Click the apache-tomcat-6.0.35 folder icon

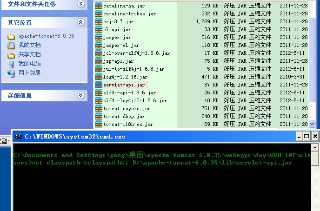pos(11,37)
